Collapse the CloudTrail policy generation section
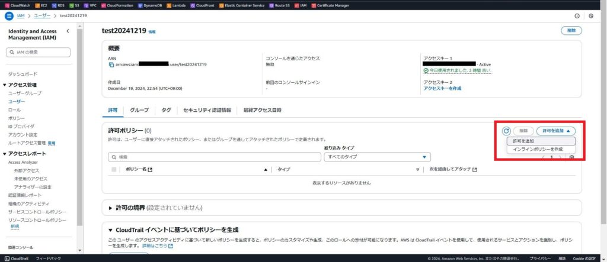The width and height of the screenshot is (607, 262). pyautogui.click(x=111, y=229)
